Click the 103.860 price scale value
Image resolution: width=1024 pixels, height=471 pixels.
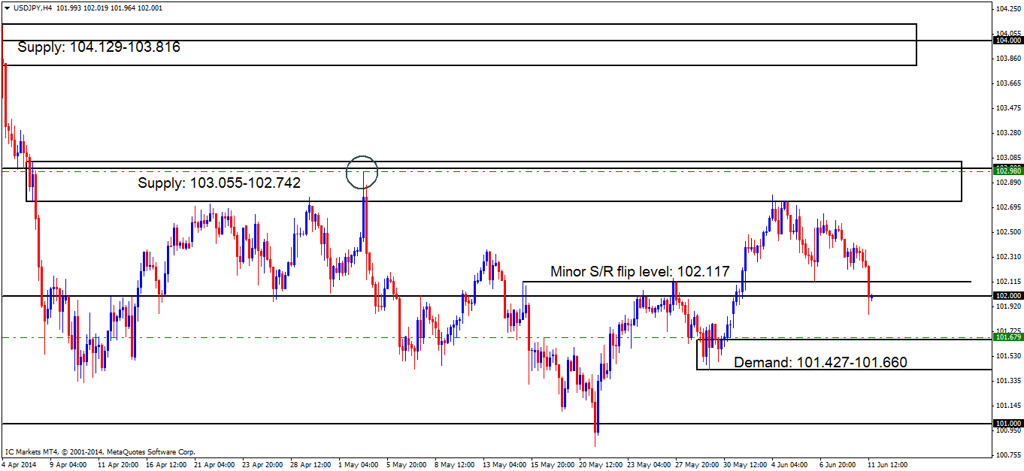click(1007, 58)
